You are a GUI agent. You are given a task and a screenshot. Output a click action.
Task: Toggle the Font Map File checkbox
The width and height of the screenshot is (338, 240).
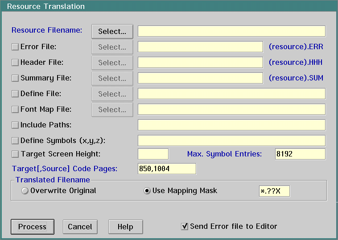click(x=15, y=109)
